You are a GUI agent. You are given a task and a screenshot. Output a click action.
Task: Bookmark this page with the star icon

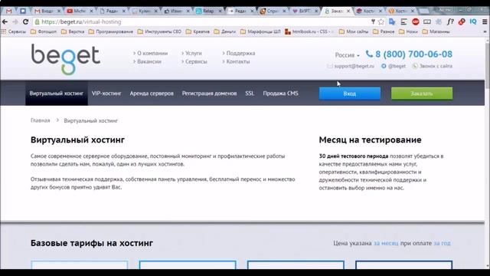click(x=381, y=21)
